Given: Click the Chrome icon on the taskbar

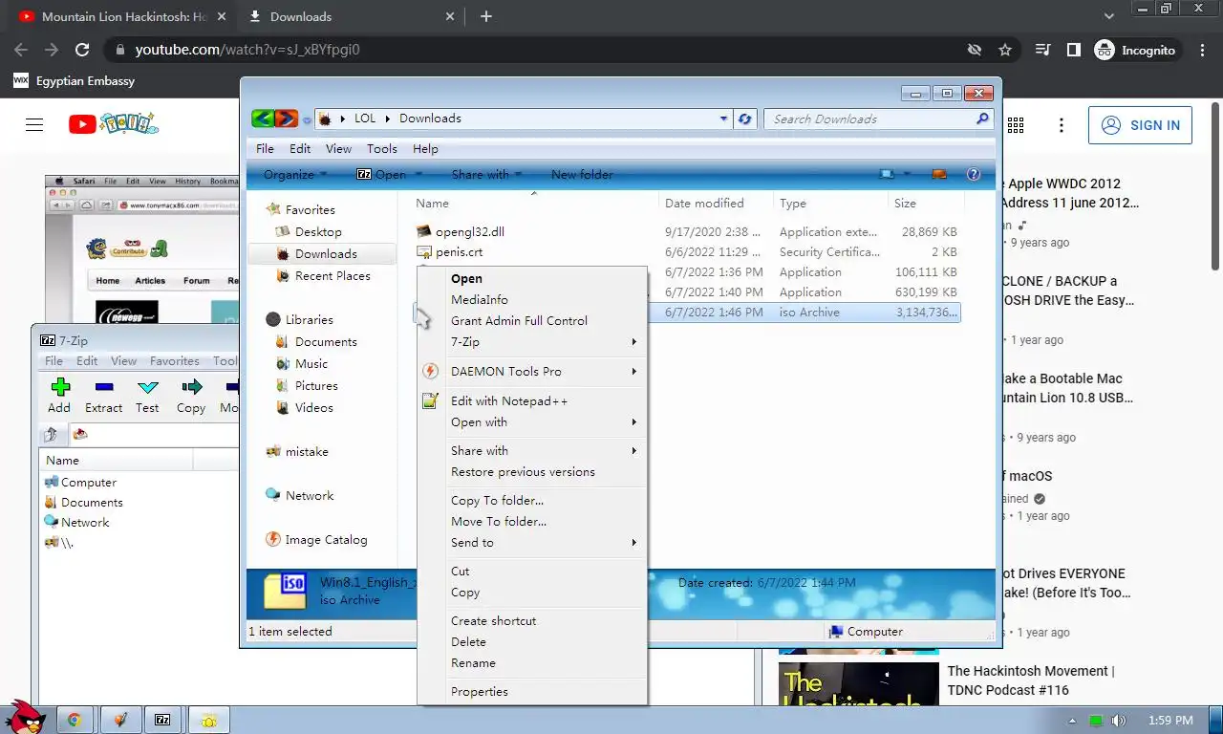Looking at the screenshot, I should 74,721.
